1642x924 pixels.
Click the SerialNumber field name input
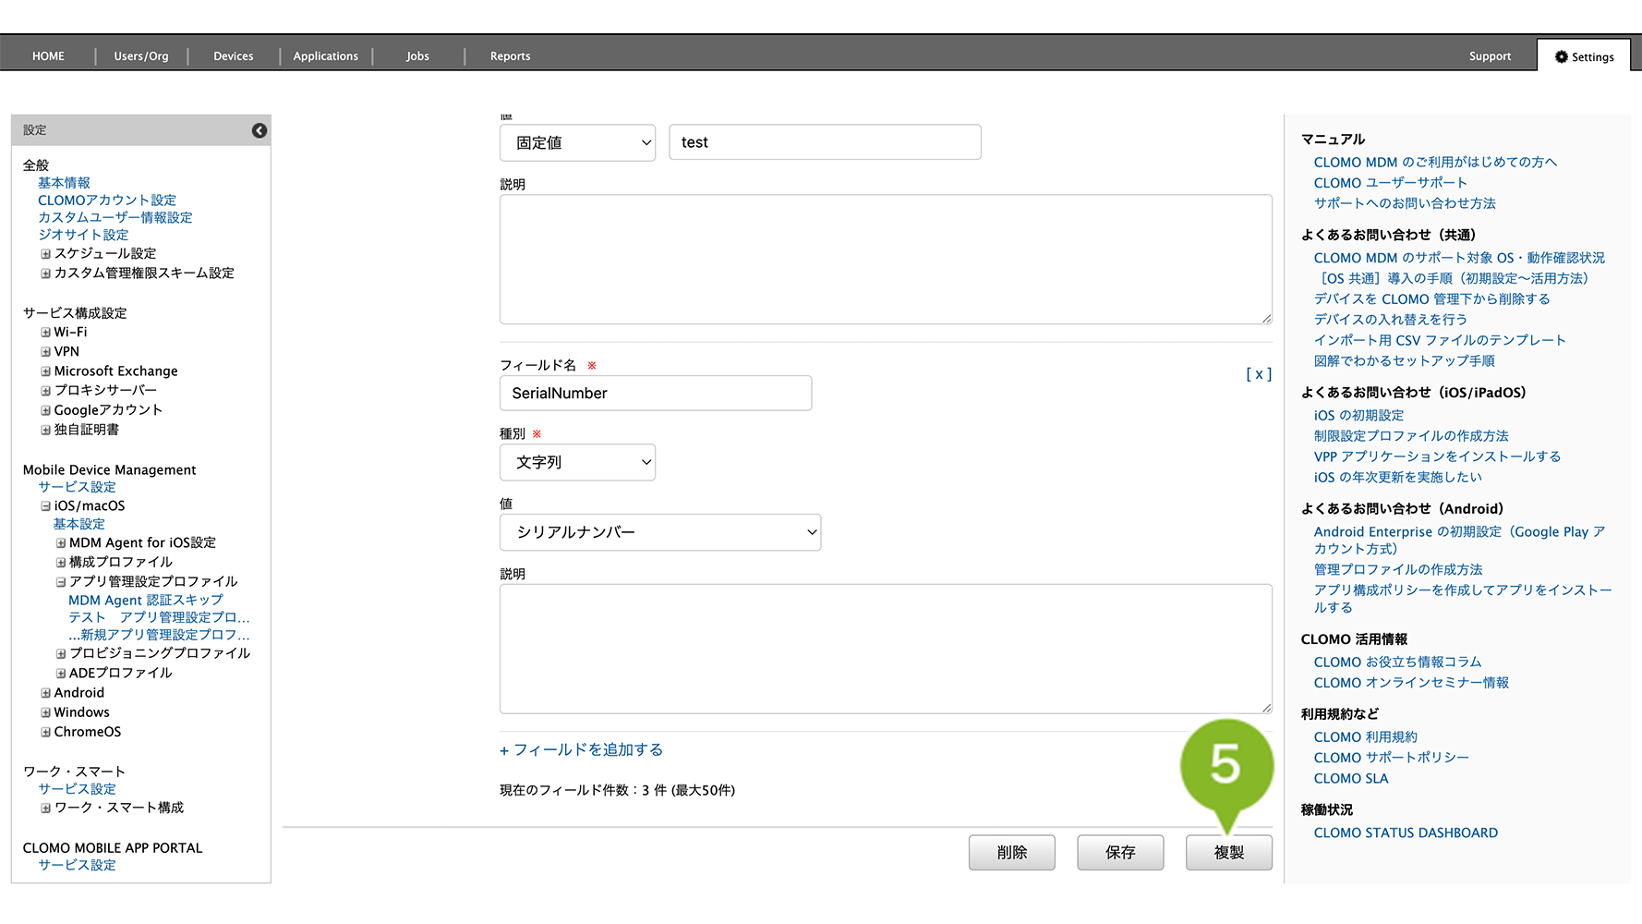(x=656, y=394)
